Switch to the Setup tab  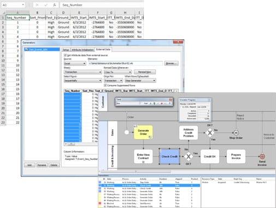coord(66,50)
